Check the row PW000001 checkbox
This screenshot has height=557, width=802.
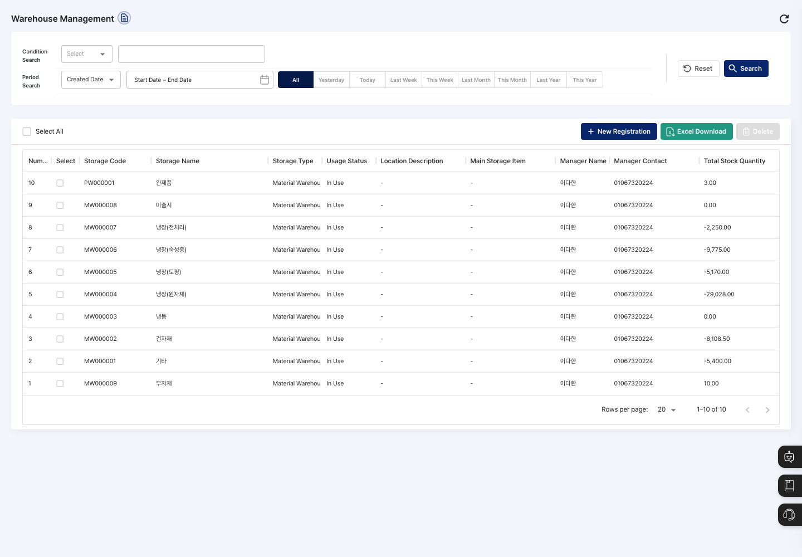point(60,183)
